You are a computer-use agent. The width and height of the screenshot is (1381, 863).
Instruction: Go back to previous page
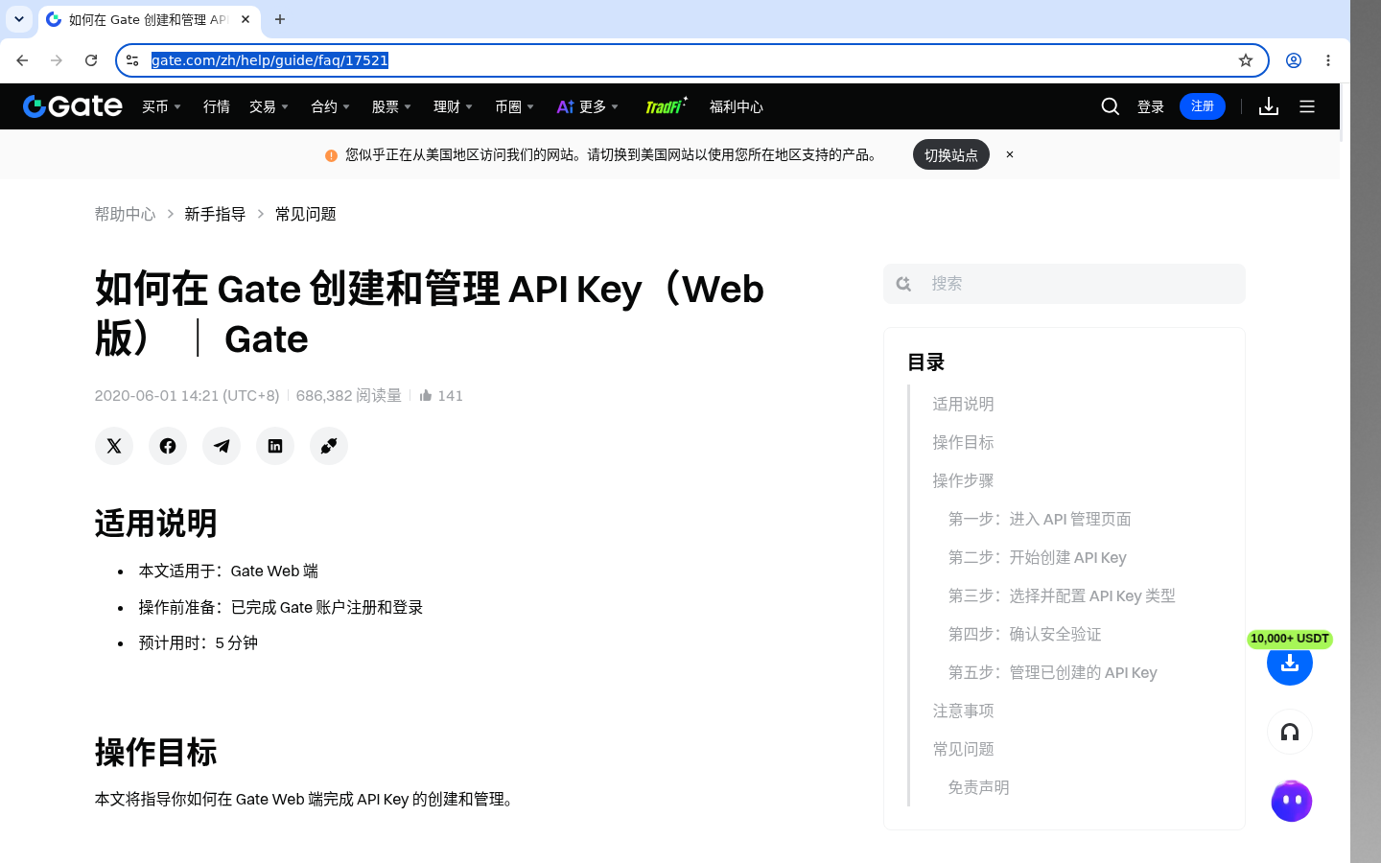pyautogui.click(x=22, y=60)
